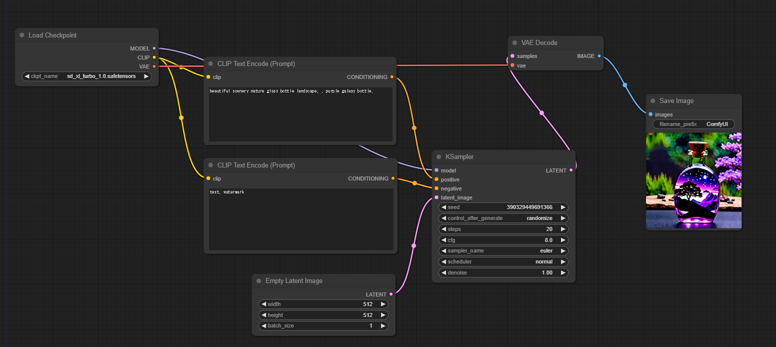Click the images input socket on Save Image
Viewport: 776px width, 347px height.
pyautogui.click(x=650, y=114)
